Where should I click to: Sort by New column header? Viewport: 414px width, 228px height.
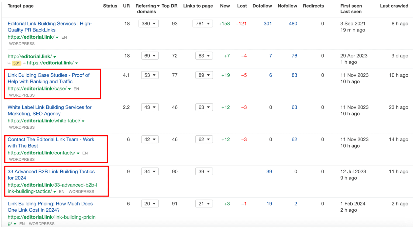[x=225, y=6]
